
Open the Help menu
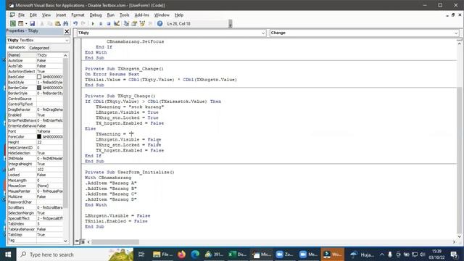tap(179, 14)
